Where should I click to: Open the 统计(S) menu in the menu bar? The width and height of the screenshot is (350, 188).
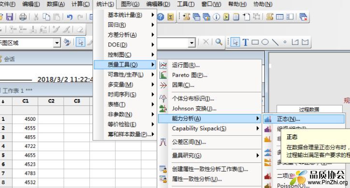point(105,4)
